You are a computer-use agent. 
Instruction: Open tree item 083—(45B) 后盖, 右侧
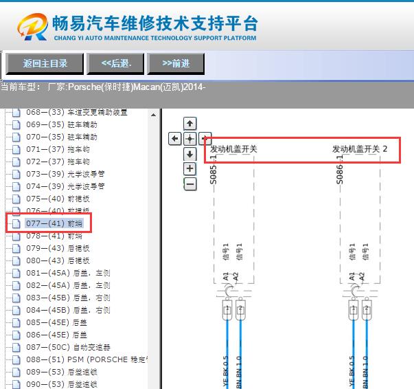click(68, 298)
